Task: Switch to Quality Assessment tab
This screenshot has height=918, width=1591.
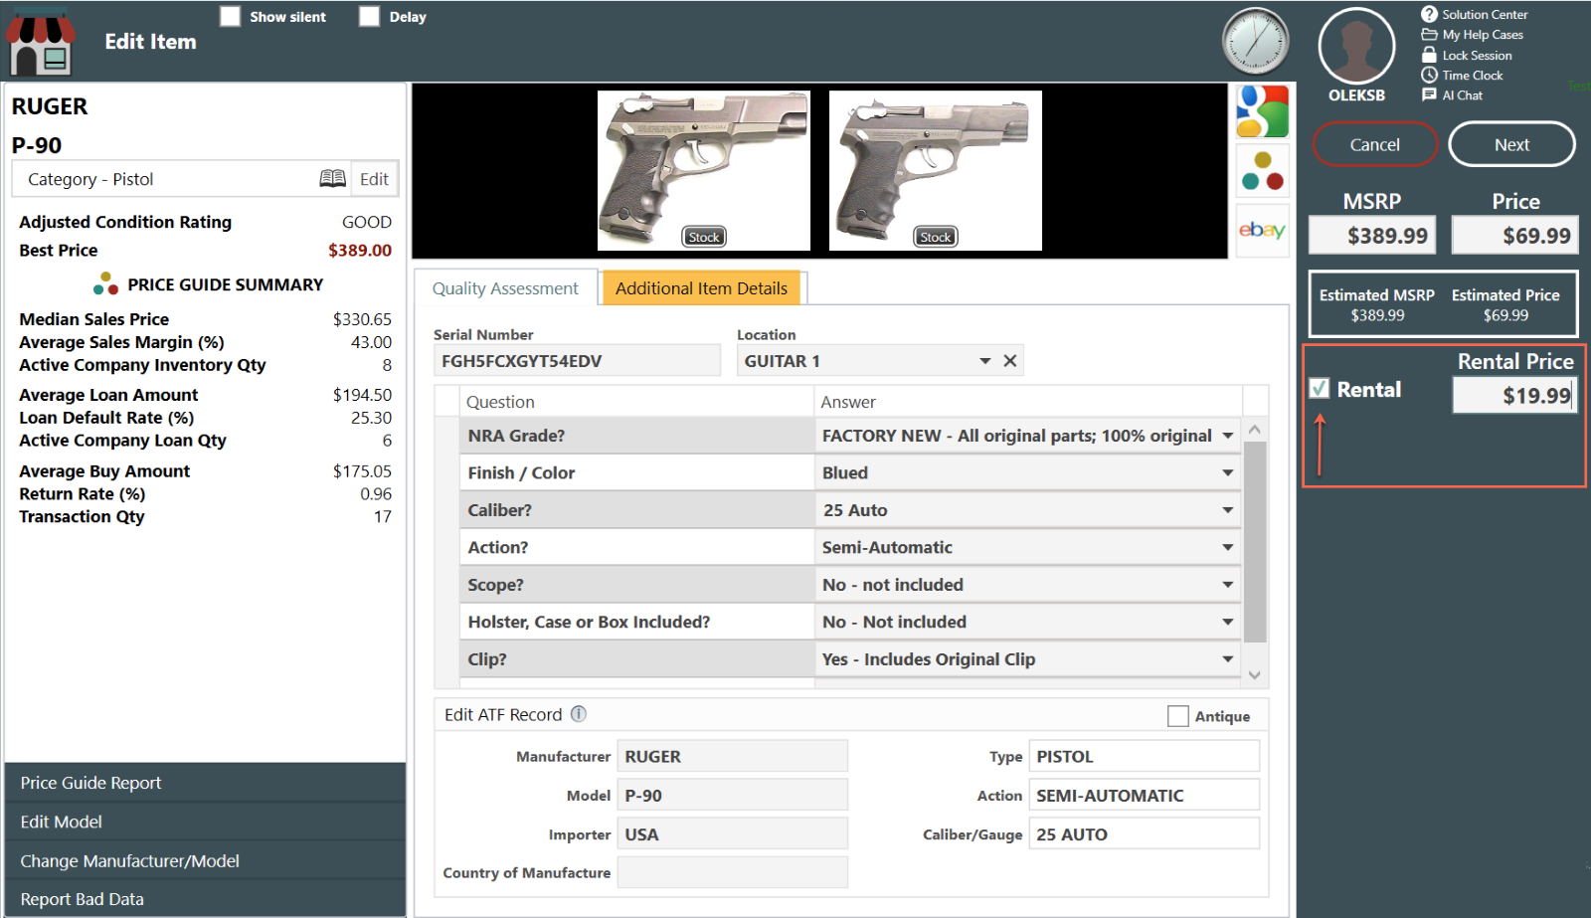Action: (505, 288)
